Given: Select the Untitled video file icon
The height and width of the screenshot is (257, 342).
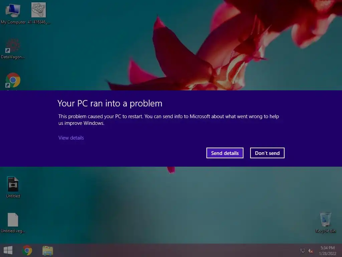Looking at the screenshot, I should (13, 187).
